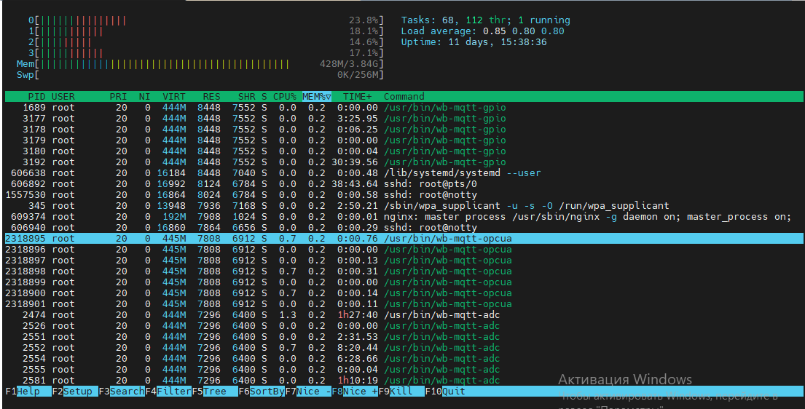Image resolution: width=805 pixels, height=409 pixels.
Task: Open Help via the F1 button
Action: click(28, 391)
